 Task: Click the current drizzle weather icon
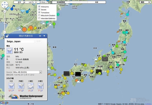[x=9, y=51]
